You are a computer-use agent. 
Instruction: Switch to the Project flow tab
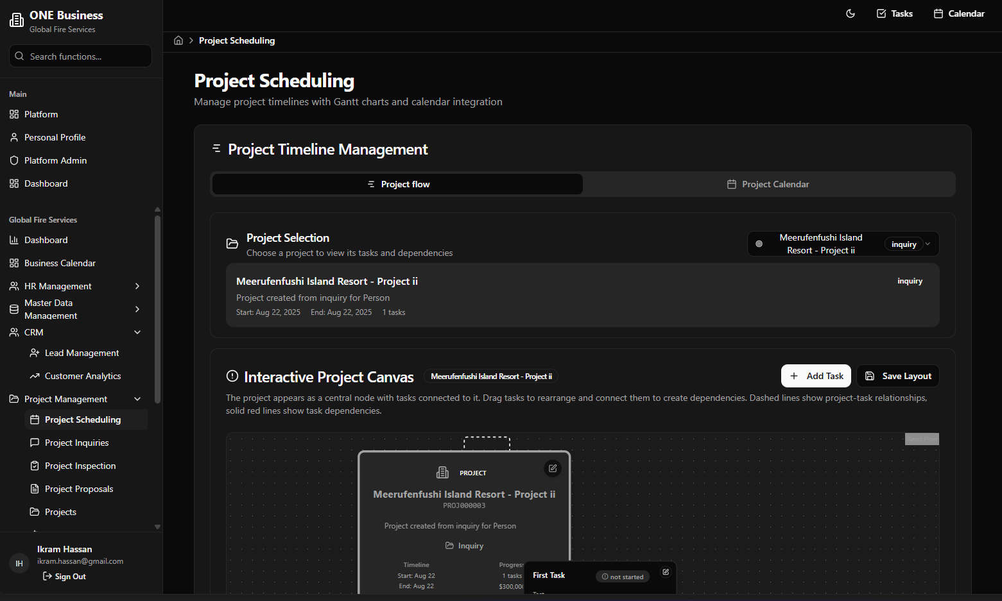(397, 184)
